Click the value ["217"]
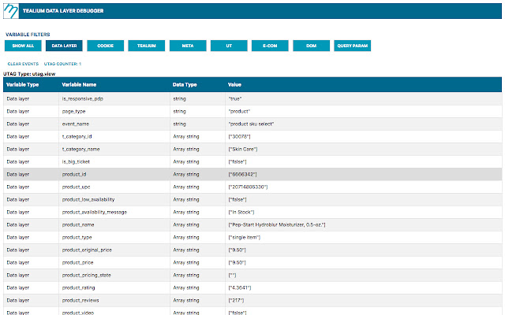Screen dimensions: 505x315 click(x=236, y=300)
